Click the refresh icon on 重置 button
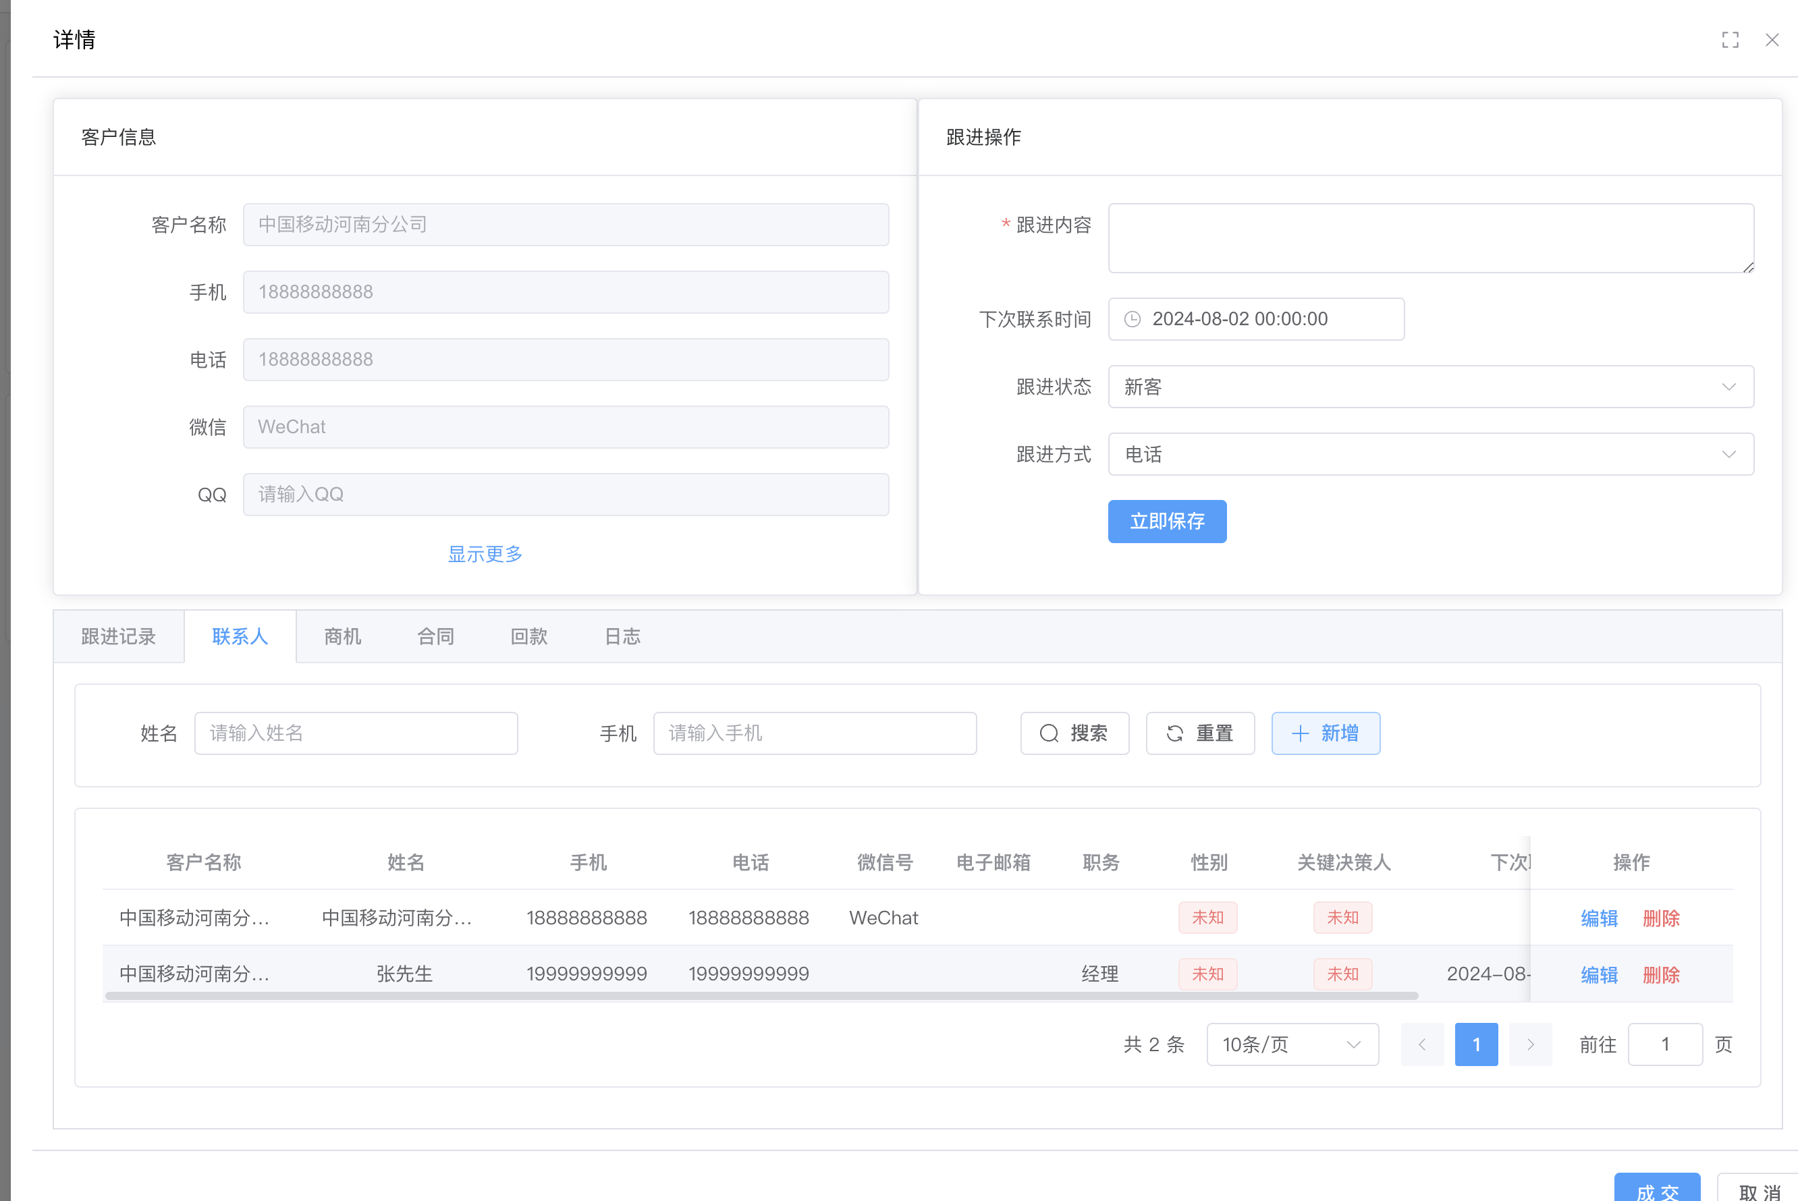This screenshot has width=1798, height=1201. (1174, 733)
